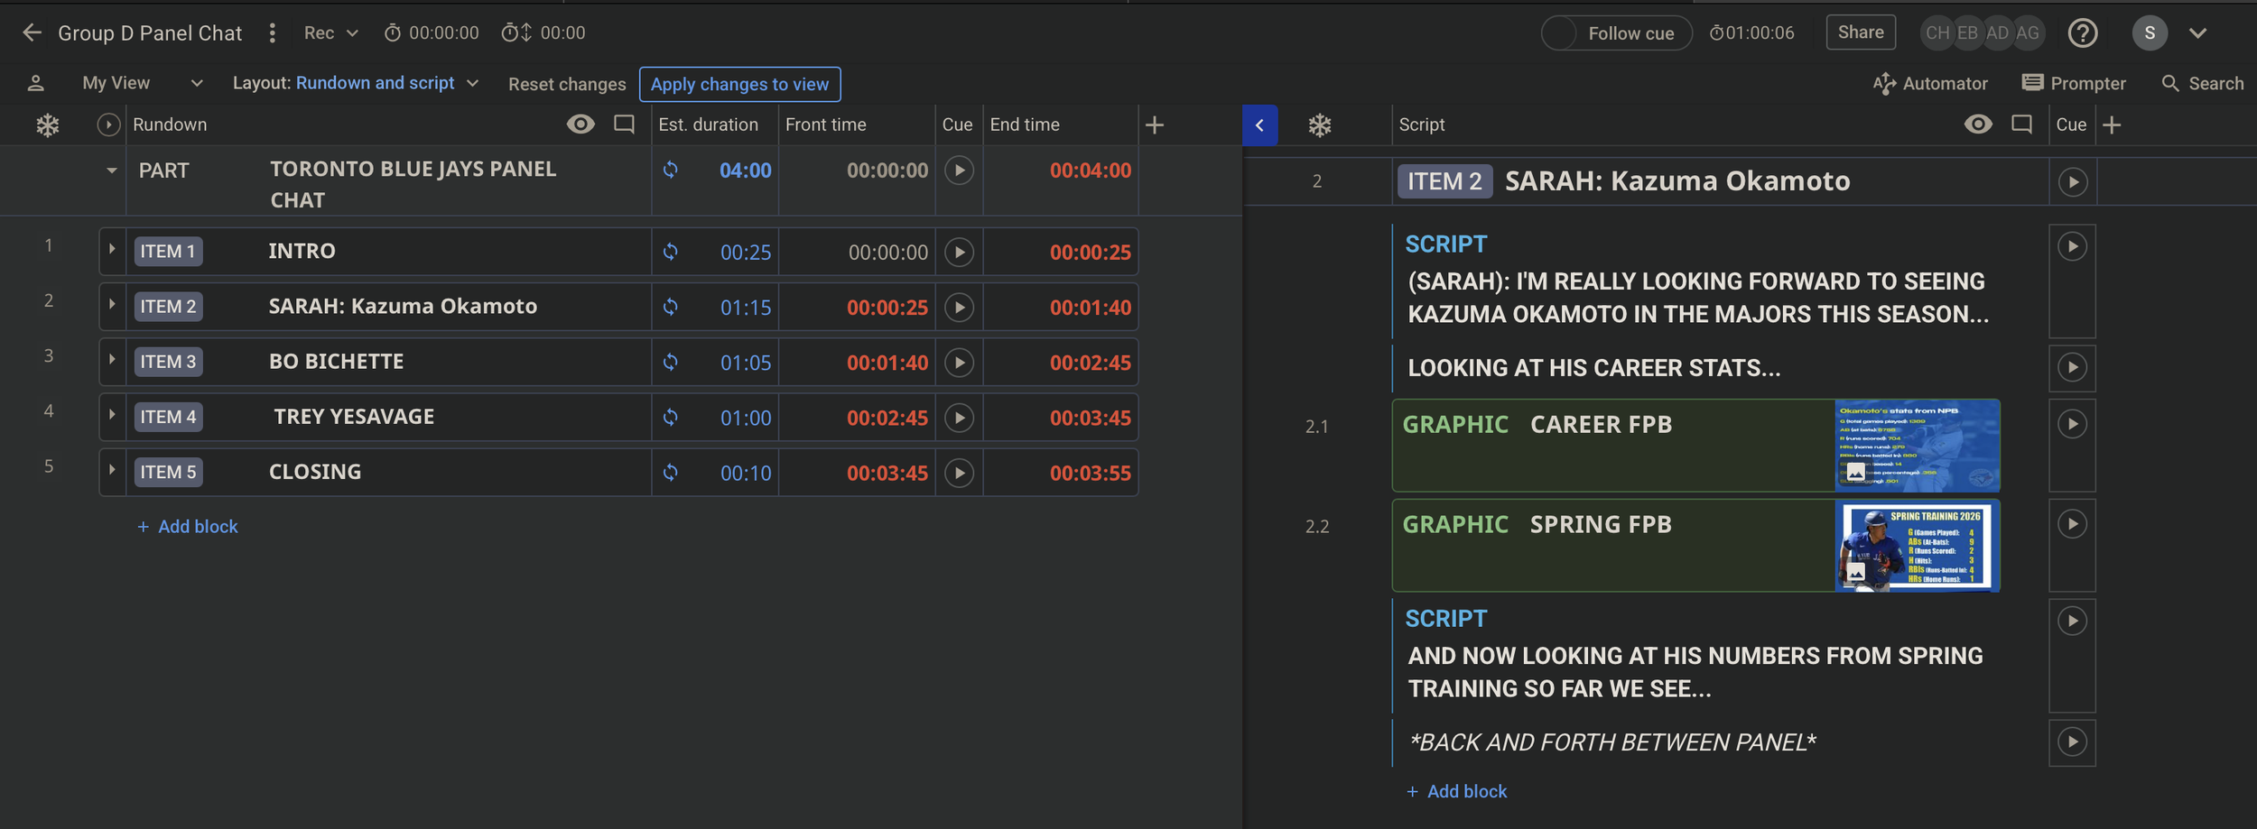Screen dimensions: 2257x829
Task: Click the 01:00:06 clock display
Action: [x=1751, y=33]
